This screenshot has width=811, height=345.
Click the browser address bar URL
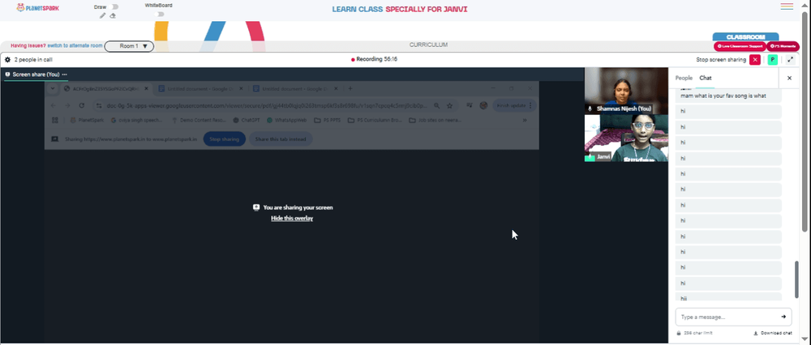[267, 105]
